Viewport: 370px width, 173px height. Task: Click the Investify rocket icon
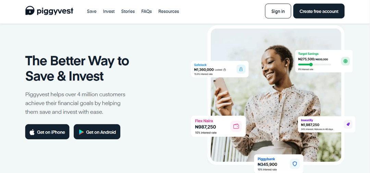coord(348,124)
